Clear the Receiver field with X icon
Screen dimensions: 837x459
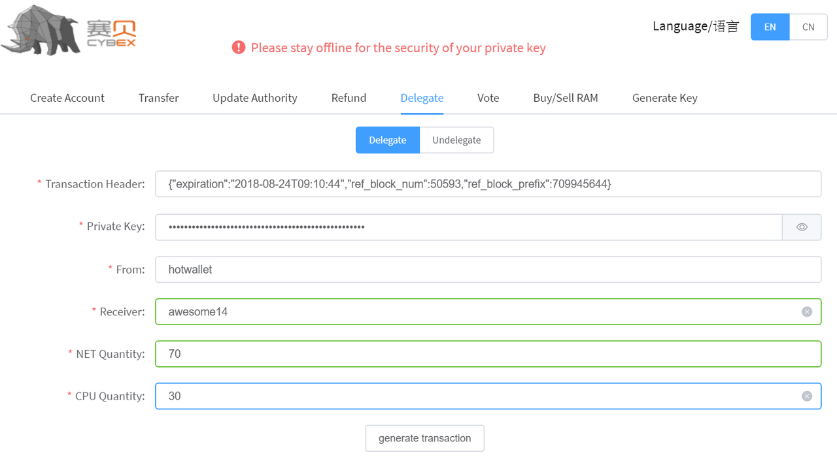(807, 312)
